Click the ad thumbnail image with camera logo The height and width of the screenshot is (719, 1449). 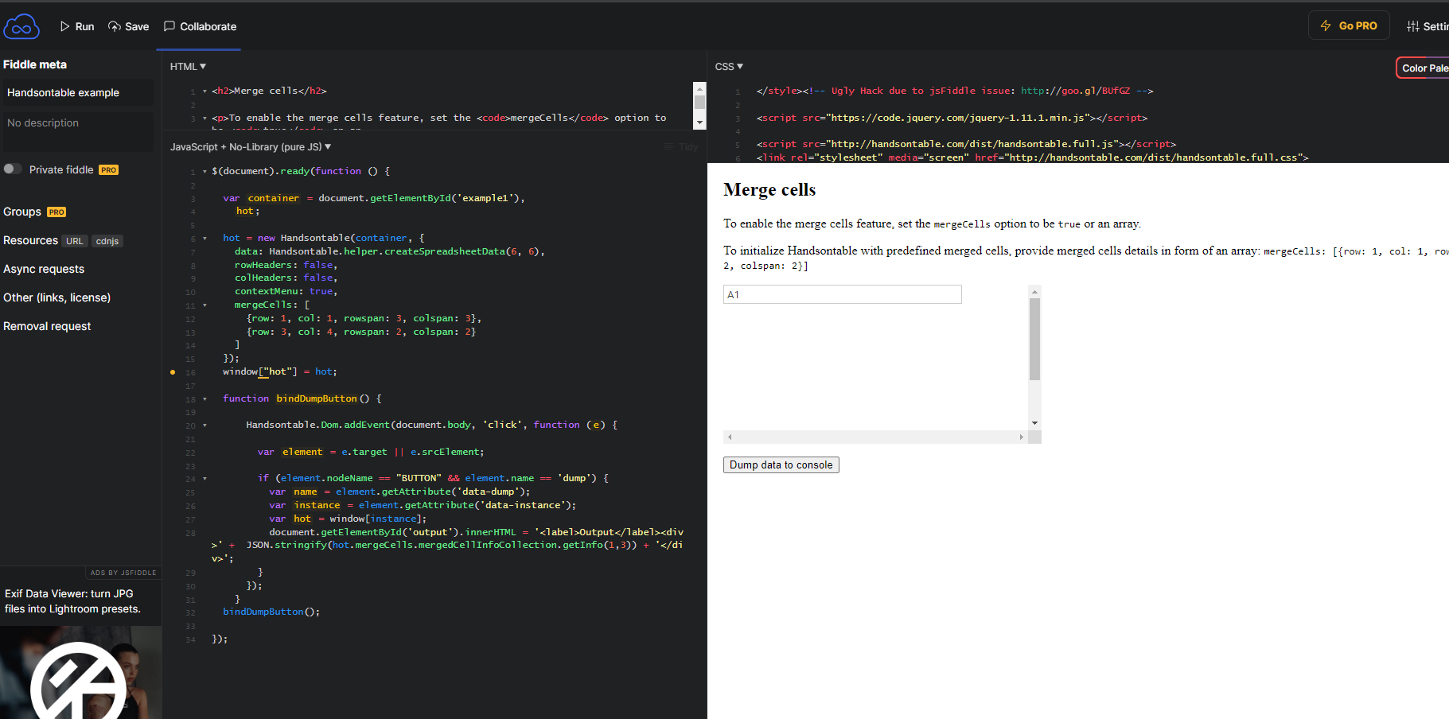pyautogui.click(x=80, y=673)
